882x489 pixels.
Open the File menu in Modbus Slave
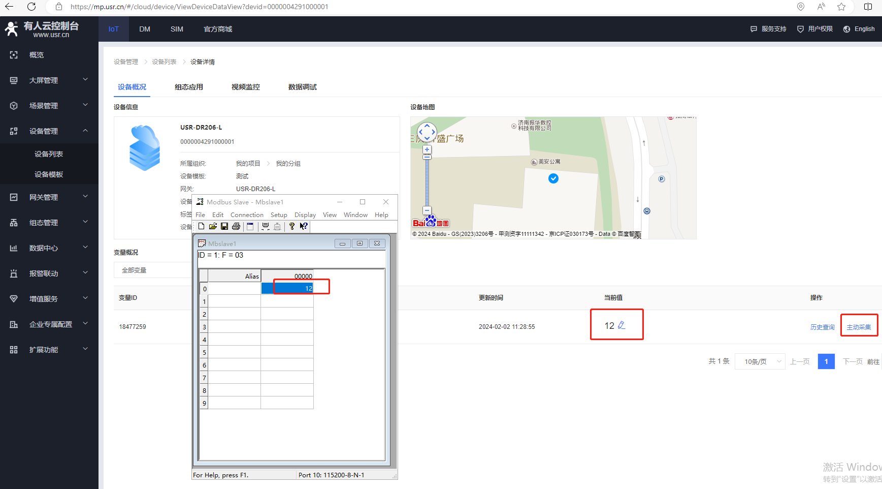click(x=201, y=215)
